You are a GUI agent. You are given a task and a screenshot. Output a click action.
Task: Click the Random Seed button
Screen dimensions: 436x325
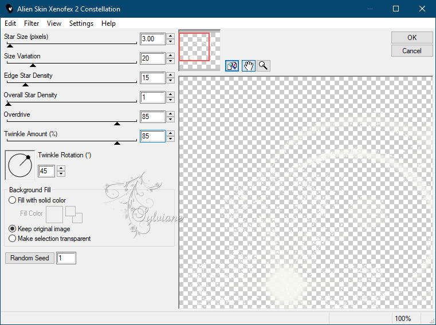coord(30,258)
